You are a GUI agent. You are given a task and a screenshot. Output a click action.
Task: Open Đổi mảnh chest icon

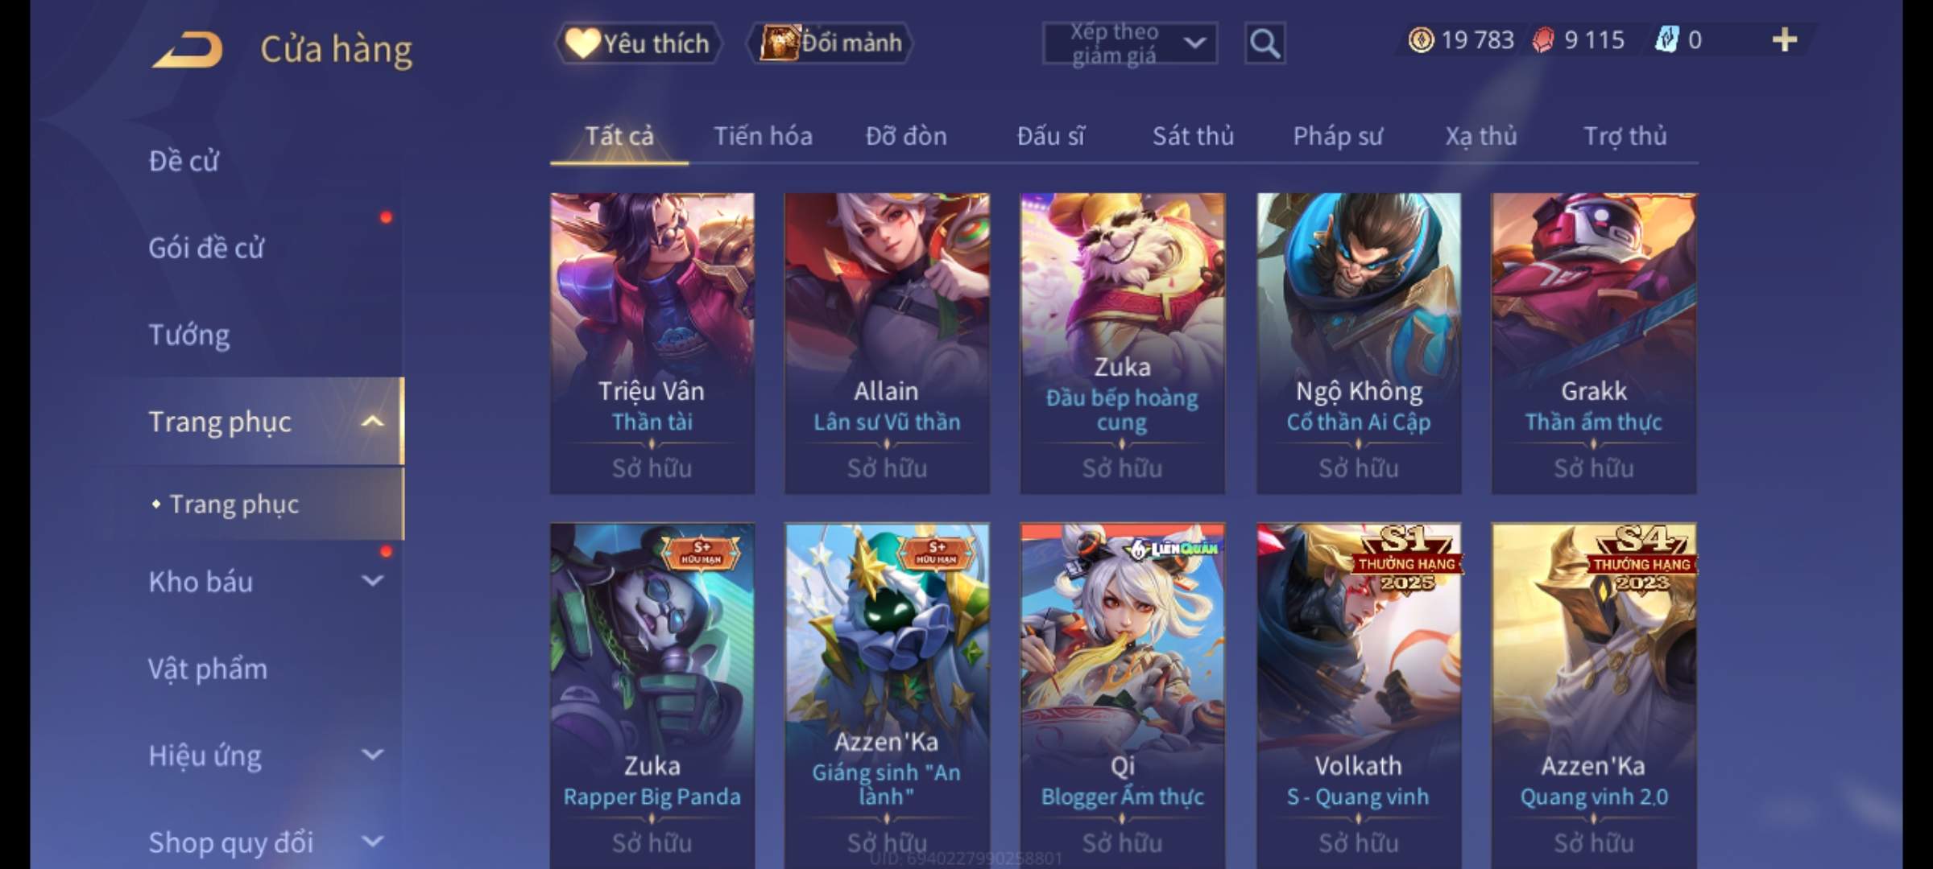point(778,43)
